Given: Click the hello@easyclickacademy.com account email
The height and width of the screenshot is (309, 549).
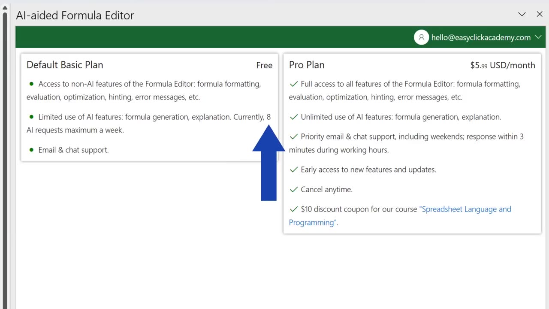Looking at the screenshot, I should click(481, 37).
